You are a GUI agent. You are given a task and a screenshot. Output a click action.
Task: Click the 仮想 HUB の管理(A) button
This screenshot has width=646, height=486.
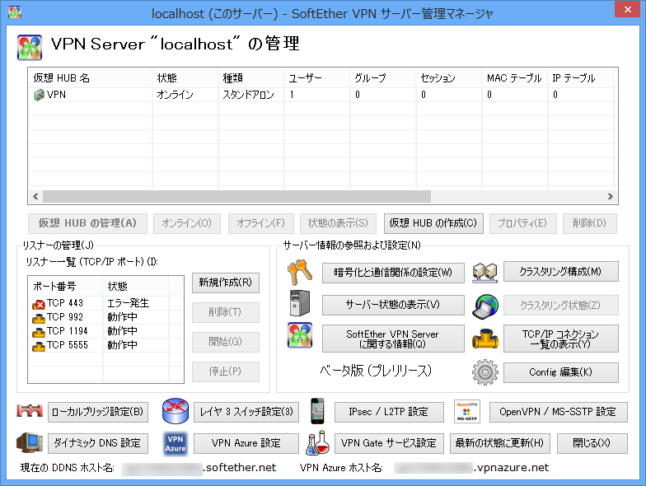pos(87,223)
